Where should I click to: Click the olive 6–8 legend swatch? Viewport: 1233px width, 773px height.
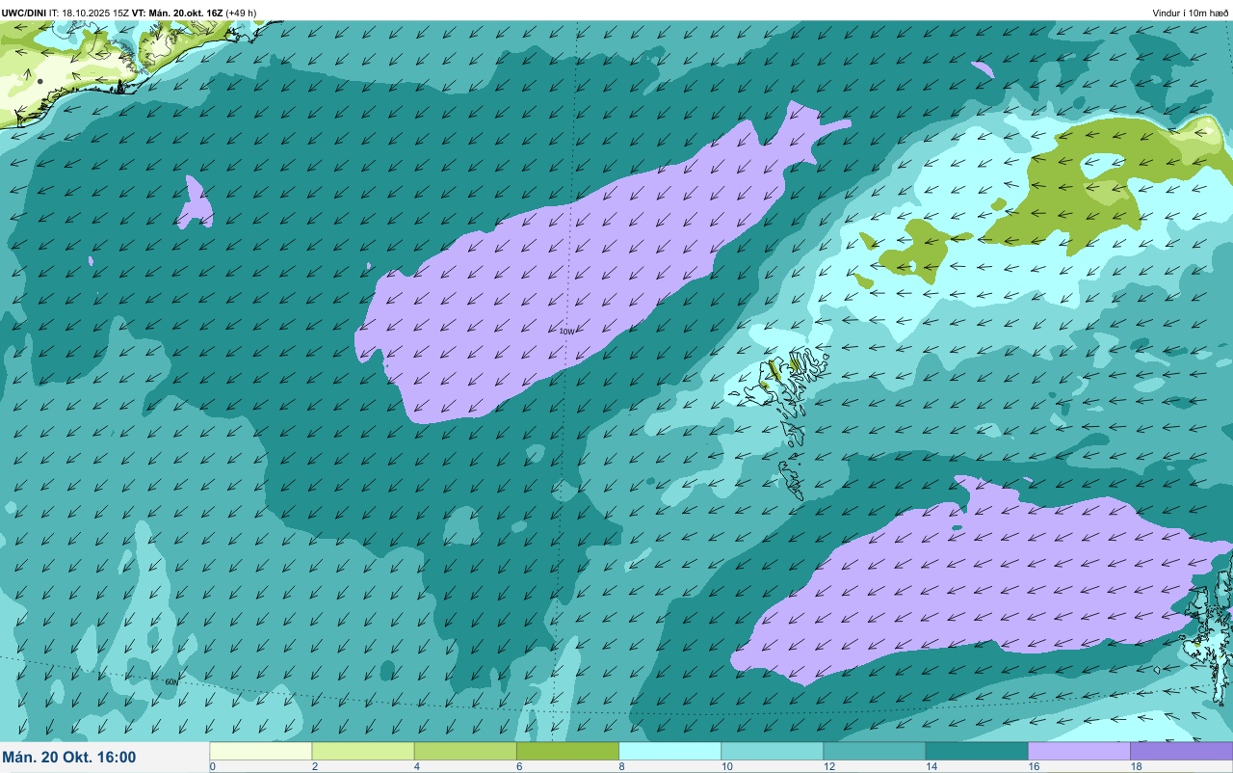[567, 751]
